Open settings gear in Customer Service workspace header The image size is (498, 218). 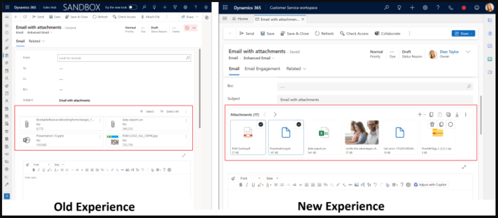tap(425, 7)
